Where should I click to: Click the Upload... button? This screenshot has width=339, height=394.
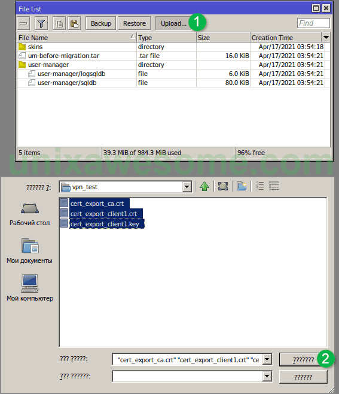point(173,23)
